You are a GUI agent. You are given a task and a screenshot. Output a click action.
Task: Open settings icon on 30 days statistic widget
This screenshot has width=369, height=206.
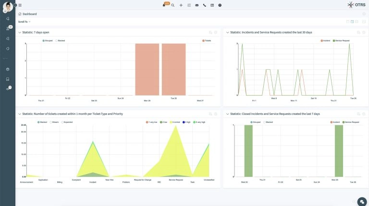pyautogui.click(x=364, y=33)
